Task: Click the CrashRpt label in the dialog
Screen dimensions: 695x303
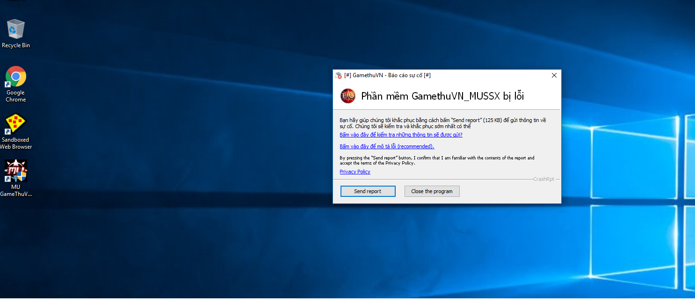Action: coord(544,179)
